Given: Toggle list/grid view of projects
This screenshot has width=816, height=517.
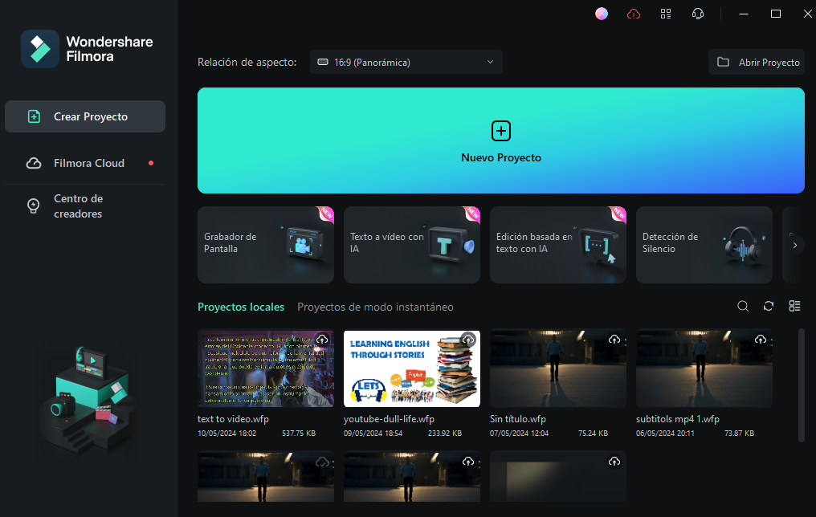Looking at the screenshot, I should 794,306.
